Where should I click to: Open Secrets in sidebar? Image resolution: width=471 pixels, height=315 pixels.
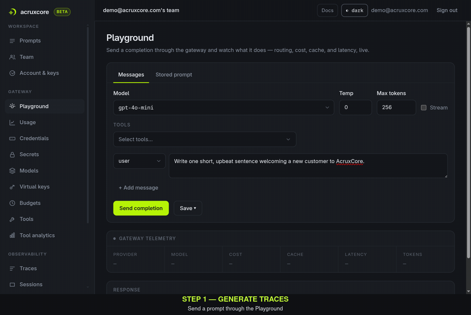click(x=45, y=155)
